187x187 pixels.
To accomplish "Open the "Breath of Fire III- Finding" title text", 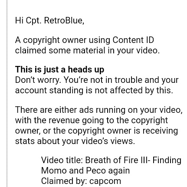I will [133, 161].
